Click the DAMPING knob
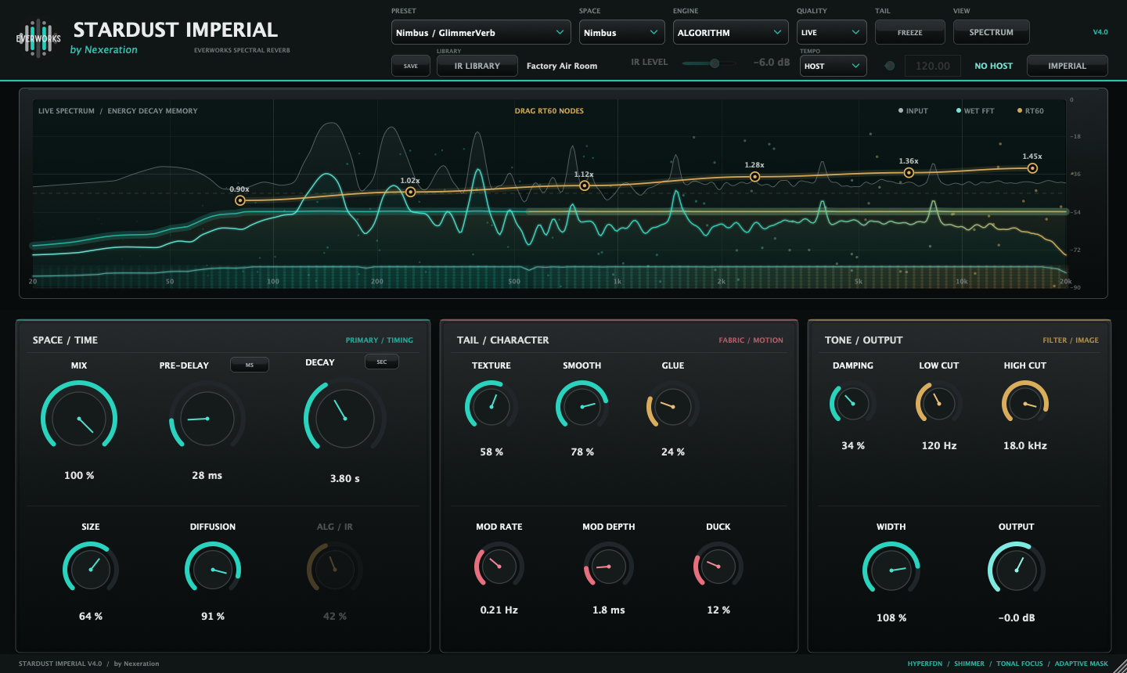 pos(853,403)
